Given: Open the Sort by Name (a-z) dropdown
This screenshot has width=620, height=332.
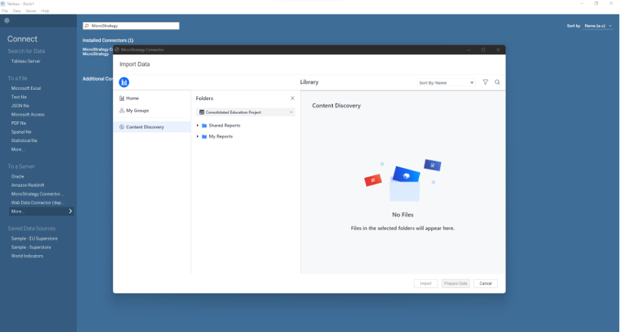Looking at the screenshot, I should point(597,25).
